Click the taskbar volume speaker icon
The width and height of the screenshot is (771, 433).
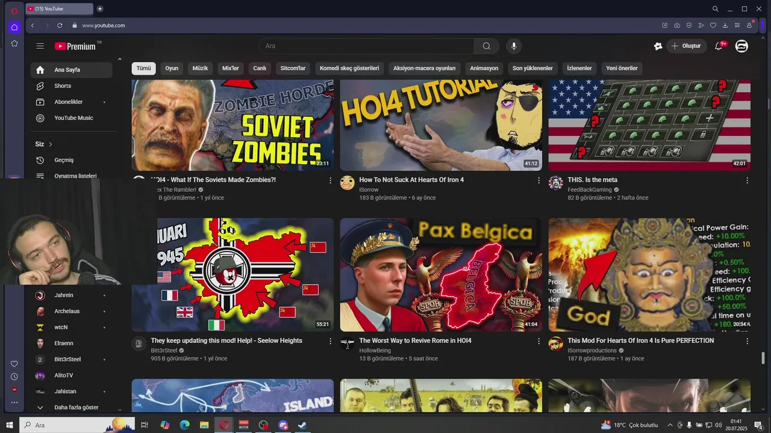(718, 425)
